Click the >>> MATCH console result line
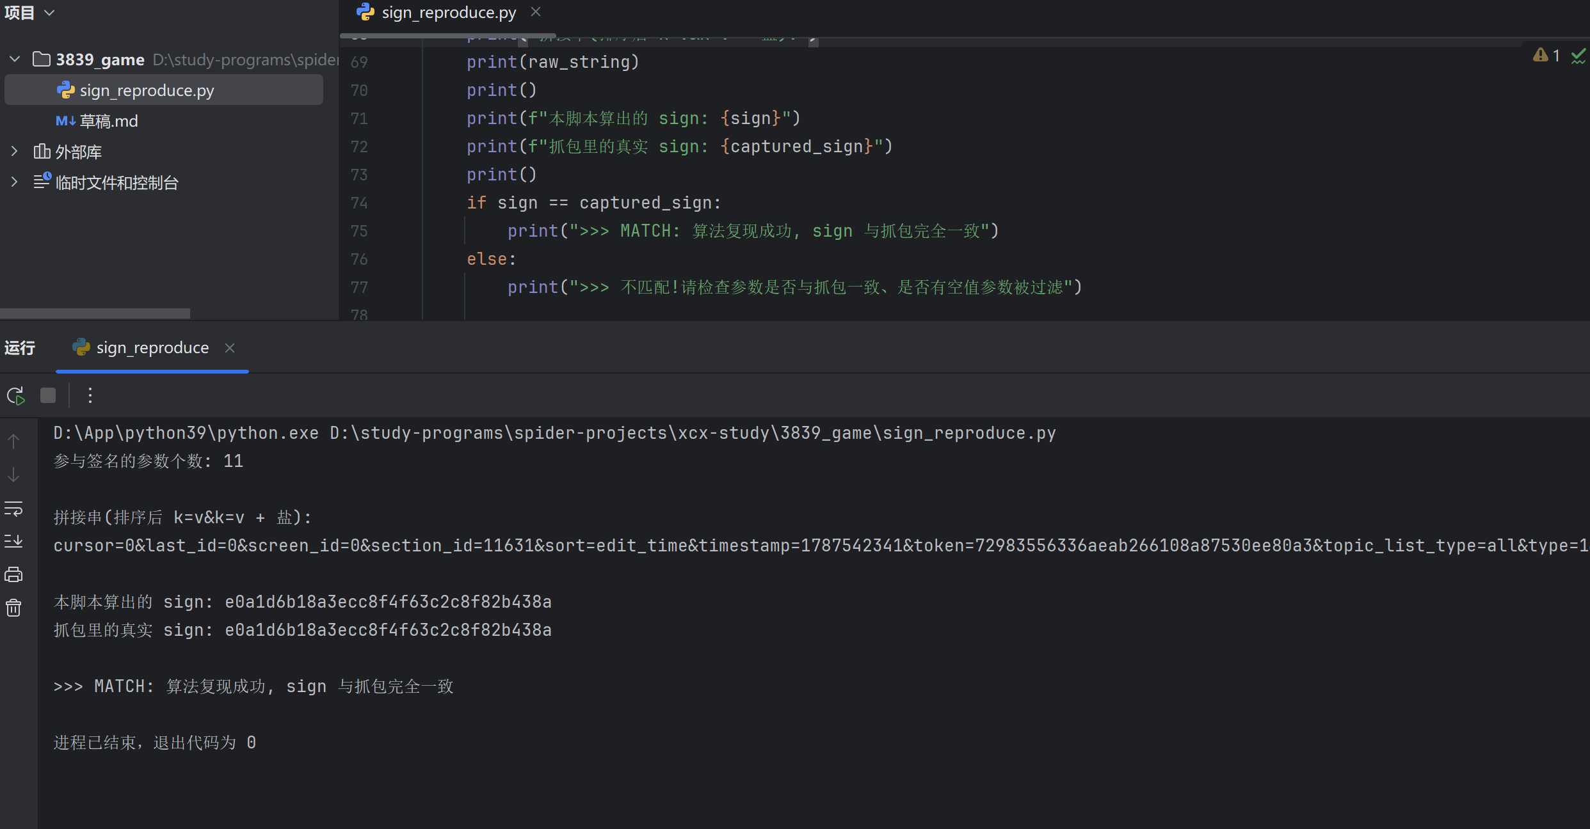 click(x=253, y=686)
